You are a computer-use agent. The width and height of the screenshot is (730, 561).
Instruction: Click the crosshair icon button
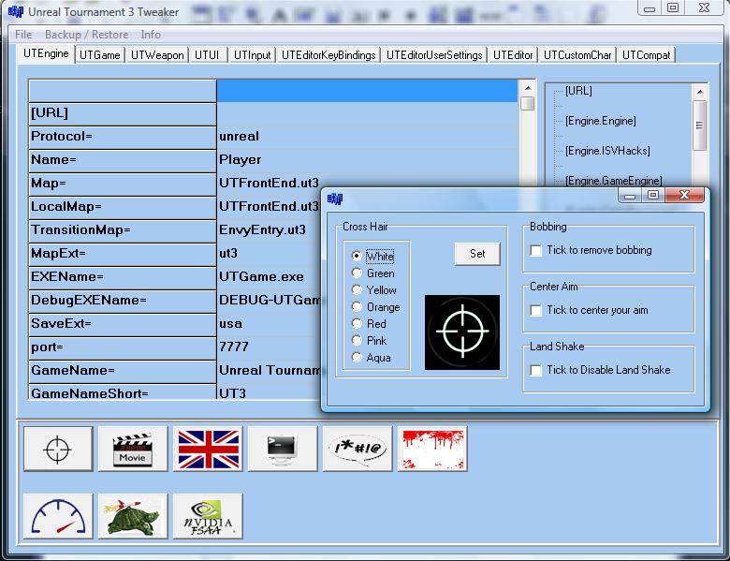click(x=58, y=449)
